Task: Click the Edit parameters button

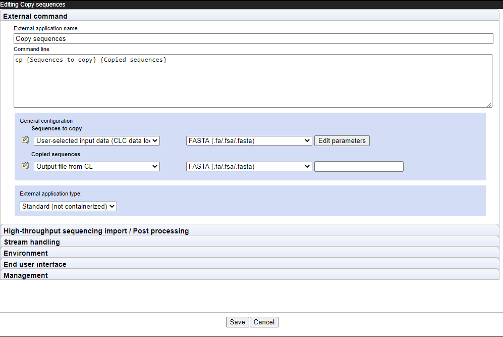Action: tap(342, 140)
